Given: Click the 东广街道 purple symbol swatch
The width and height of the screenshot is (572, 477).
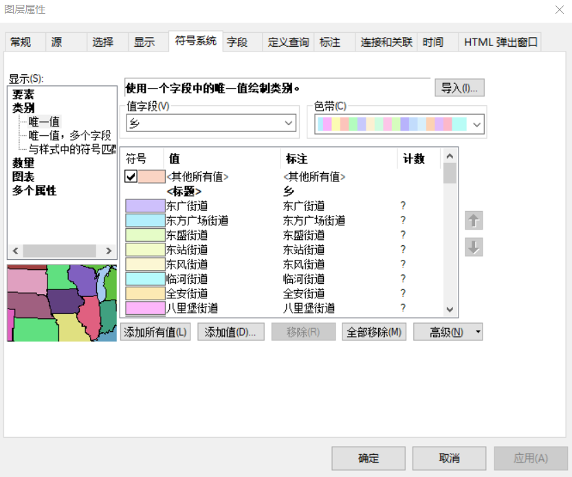Looking at the screenshot, I should (145, 206).
